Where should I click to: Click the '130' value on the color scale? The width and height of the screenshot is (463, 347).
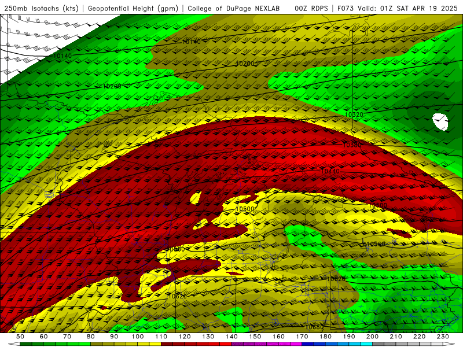point(208,337)
